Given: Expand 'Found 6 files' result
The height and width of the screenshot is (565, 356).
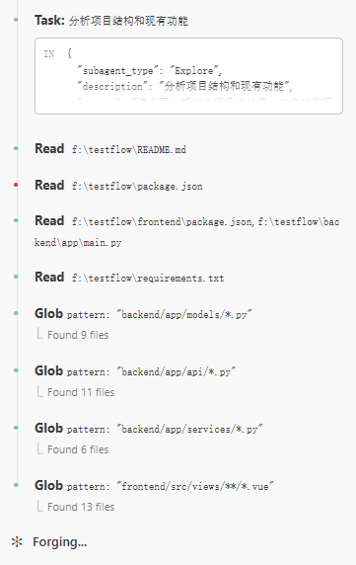Looking at the screenshot, I should (78, 449).
